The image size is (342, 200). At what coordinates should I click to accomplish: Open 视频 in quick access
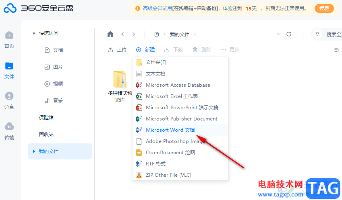pyautogui.click(x=54, y=84)
